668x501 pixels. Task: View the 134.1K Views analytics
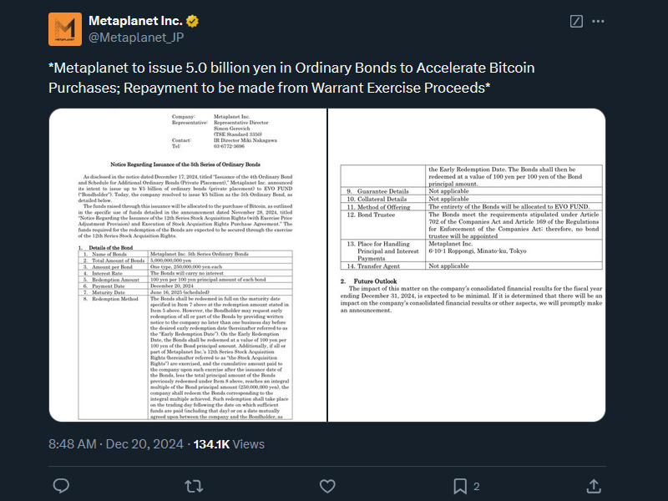click(x=229, y=444)
